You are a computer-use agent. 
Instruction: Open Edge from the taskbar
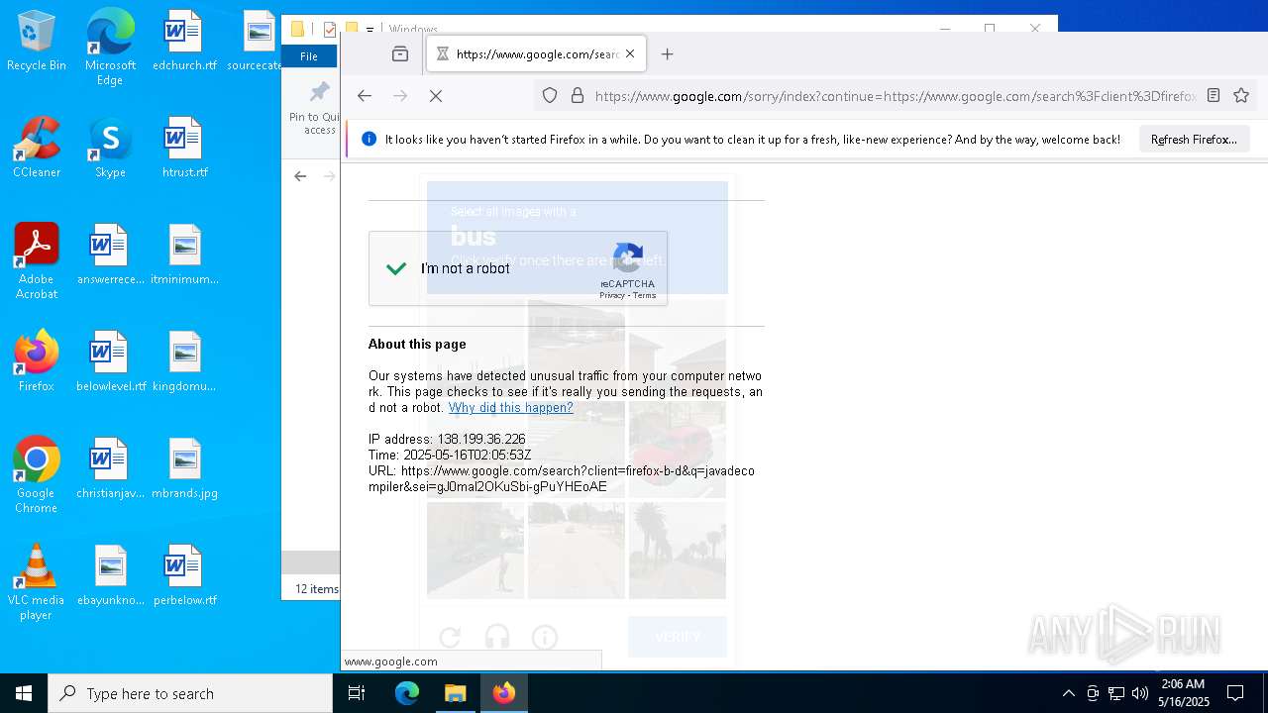407,693
